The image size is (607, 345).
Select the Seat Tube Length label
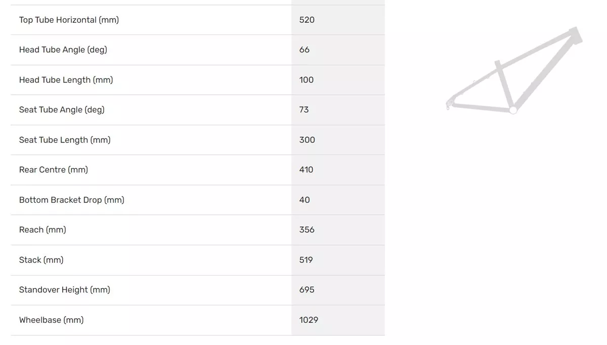point(65,140)
